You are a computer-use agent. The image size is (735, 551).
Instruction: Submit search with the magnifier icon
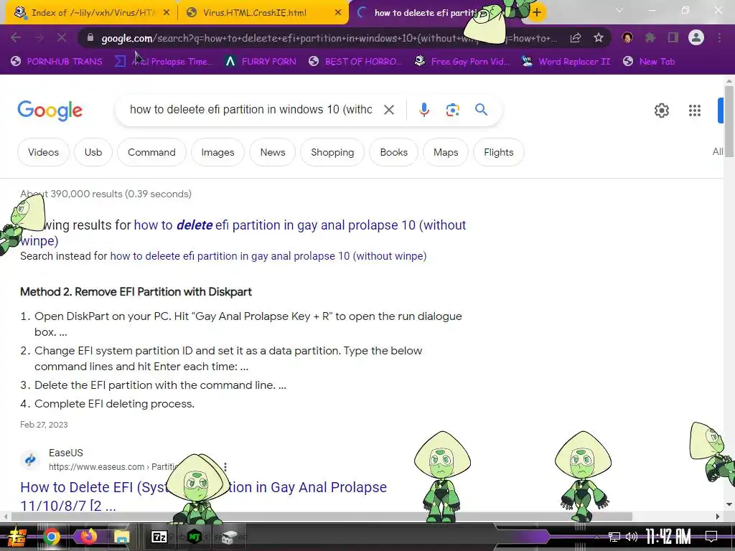click(x=482, y=110)
